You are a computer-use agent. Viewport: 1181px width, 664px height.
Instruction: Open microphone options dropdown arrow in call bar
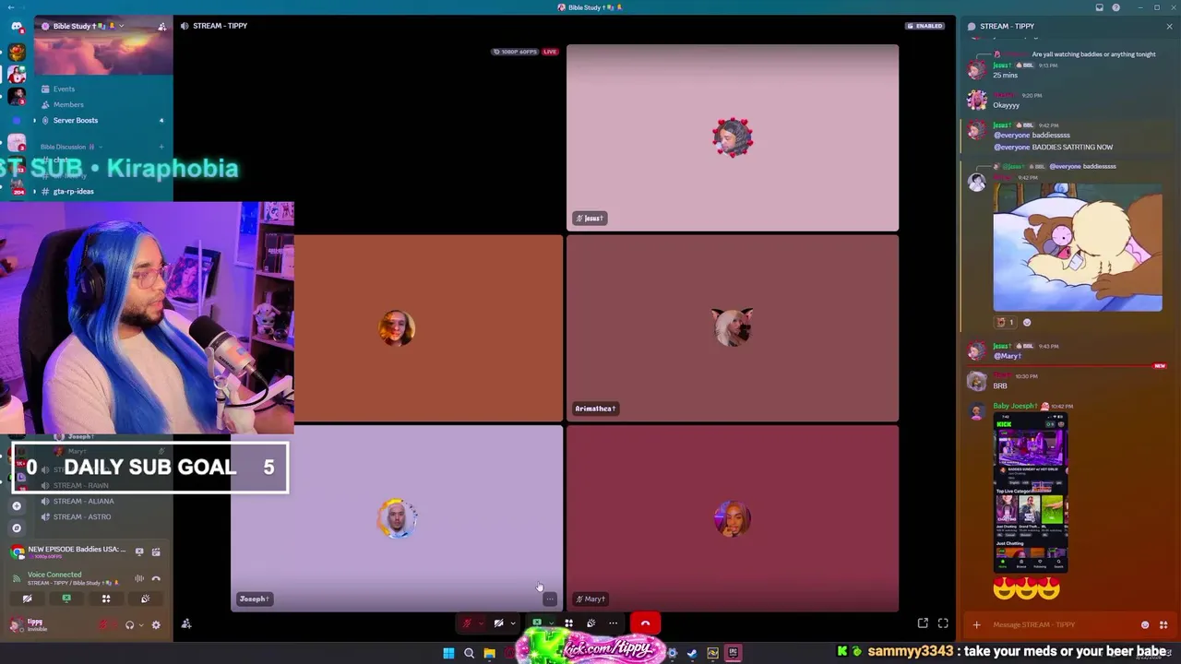click(x=480, y=623)
